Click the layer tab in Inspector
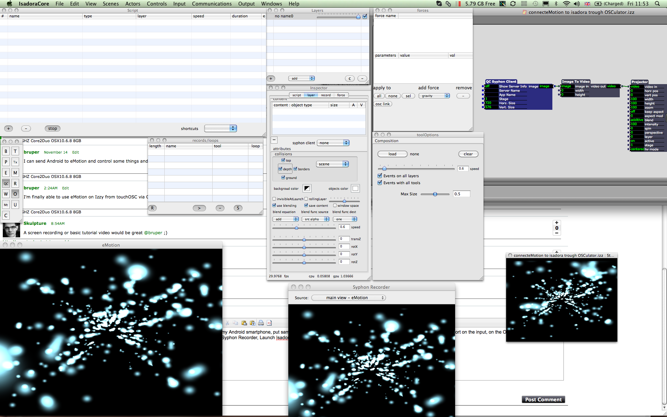Viewport: 667px width, 417px height. [x=311, y=95]
